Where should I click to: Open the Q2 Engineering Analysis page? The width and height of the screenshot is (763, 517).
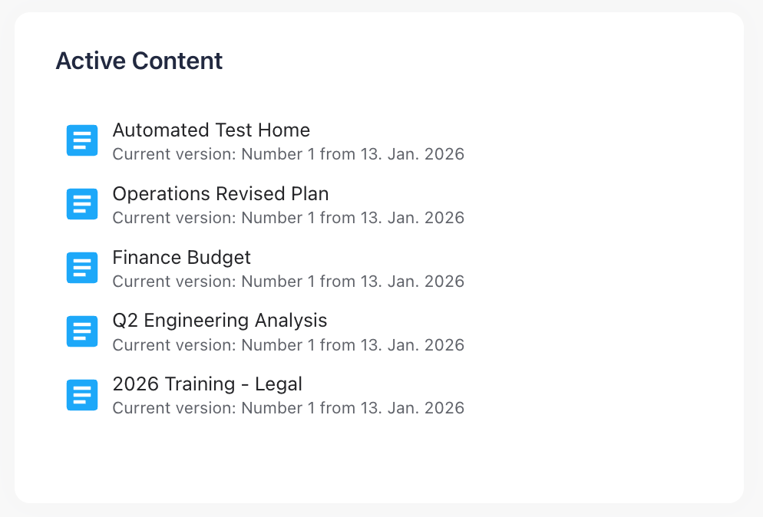tap(220, 321)
